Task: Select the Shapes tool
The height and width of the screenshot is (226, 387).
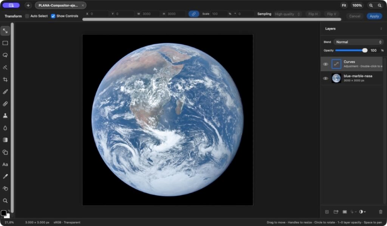Action: click(x=5, y=152)
